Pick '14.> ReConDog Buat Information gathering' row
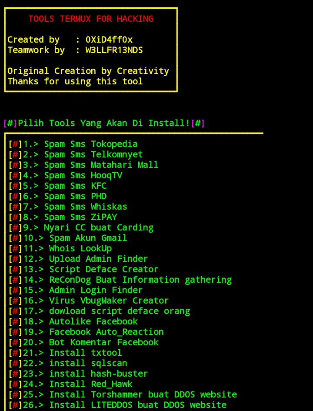Image resolution: width=313 pixels, height=411 pixels. [x=120, y=280]
